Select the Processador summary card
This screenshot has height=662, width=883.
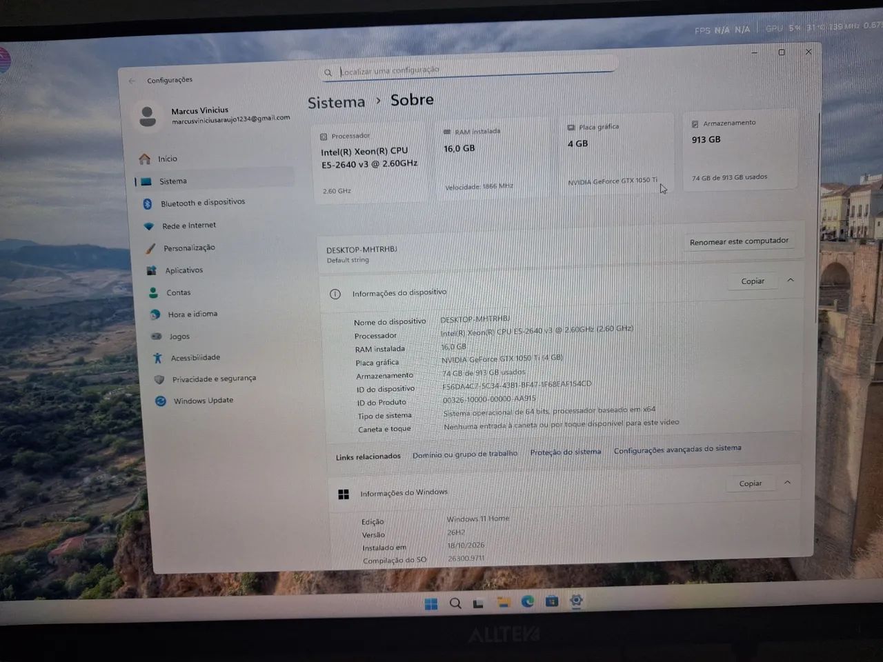point(372,164)
